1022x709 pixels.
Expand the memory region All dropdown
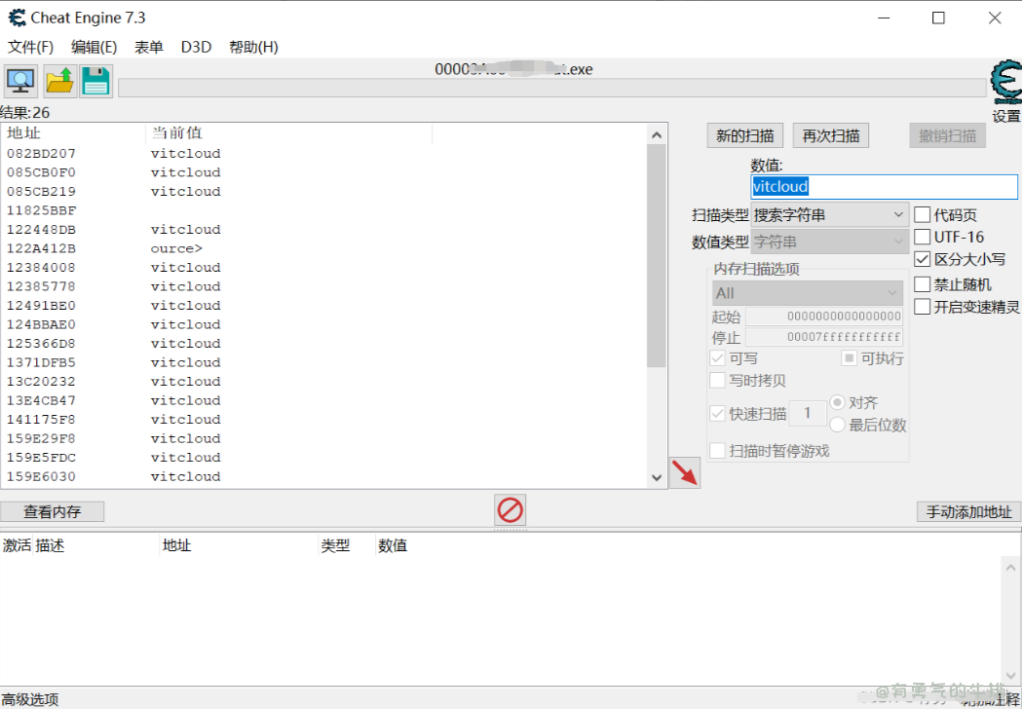tap(808, 293)
